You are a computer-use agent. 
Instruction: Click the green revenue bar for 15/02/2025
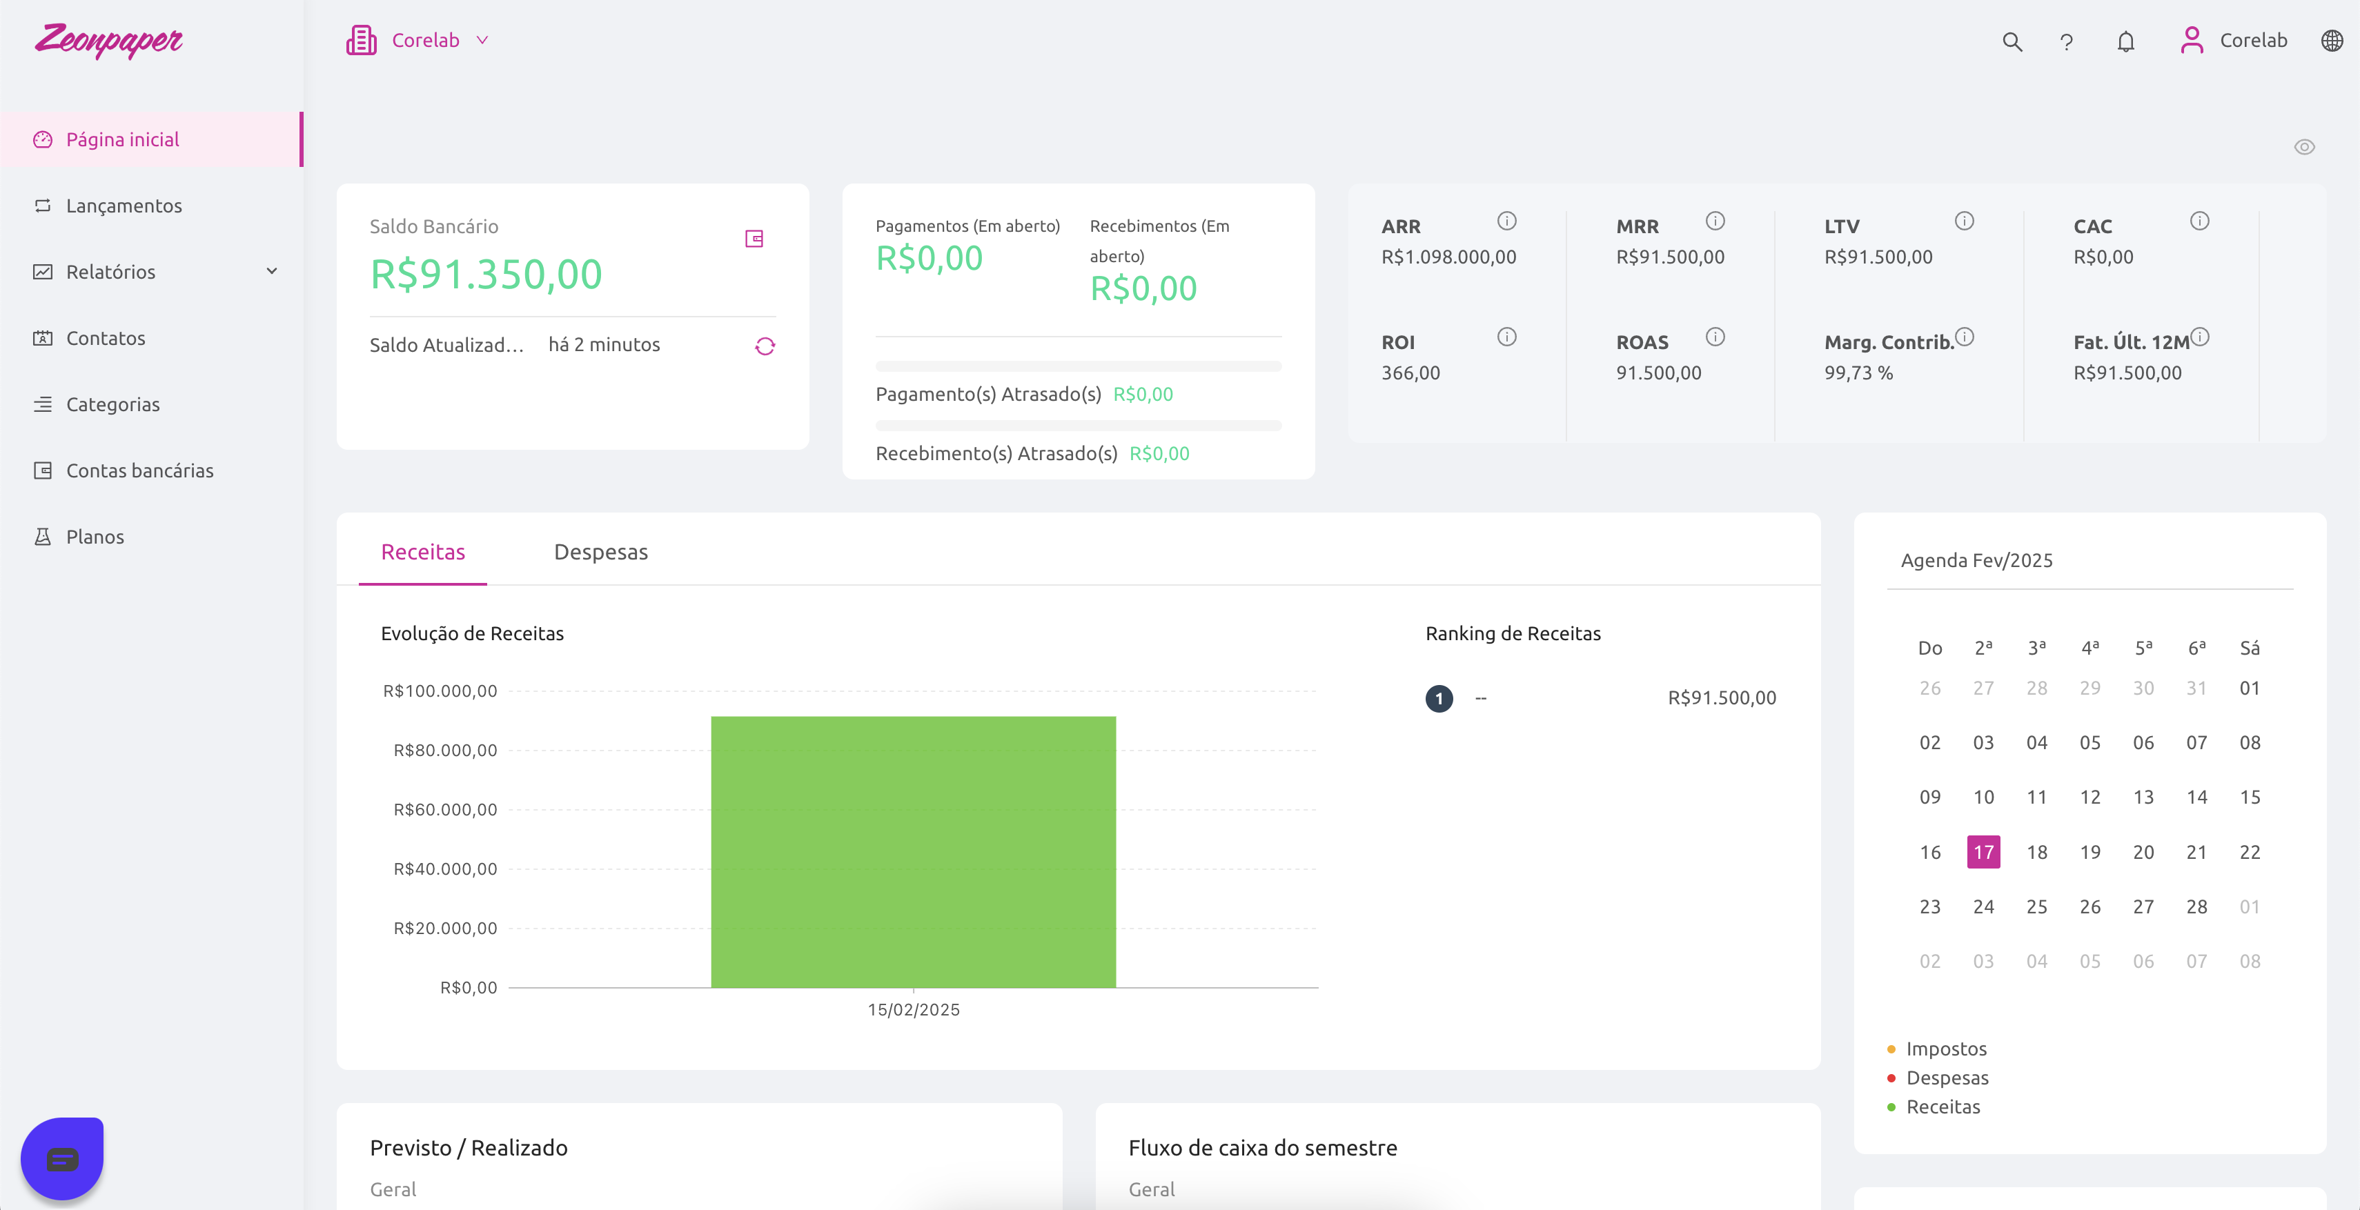click(x=912, y=852)
